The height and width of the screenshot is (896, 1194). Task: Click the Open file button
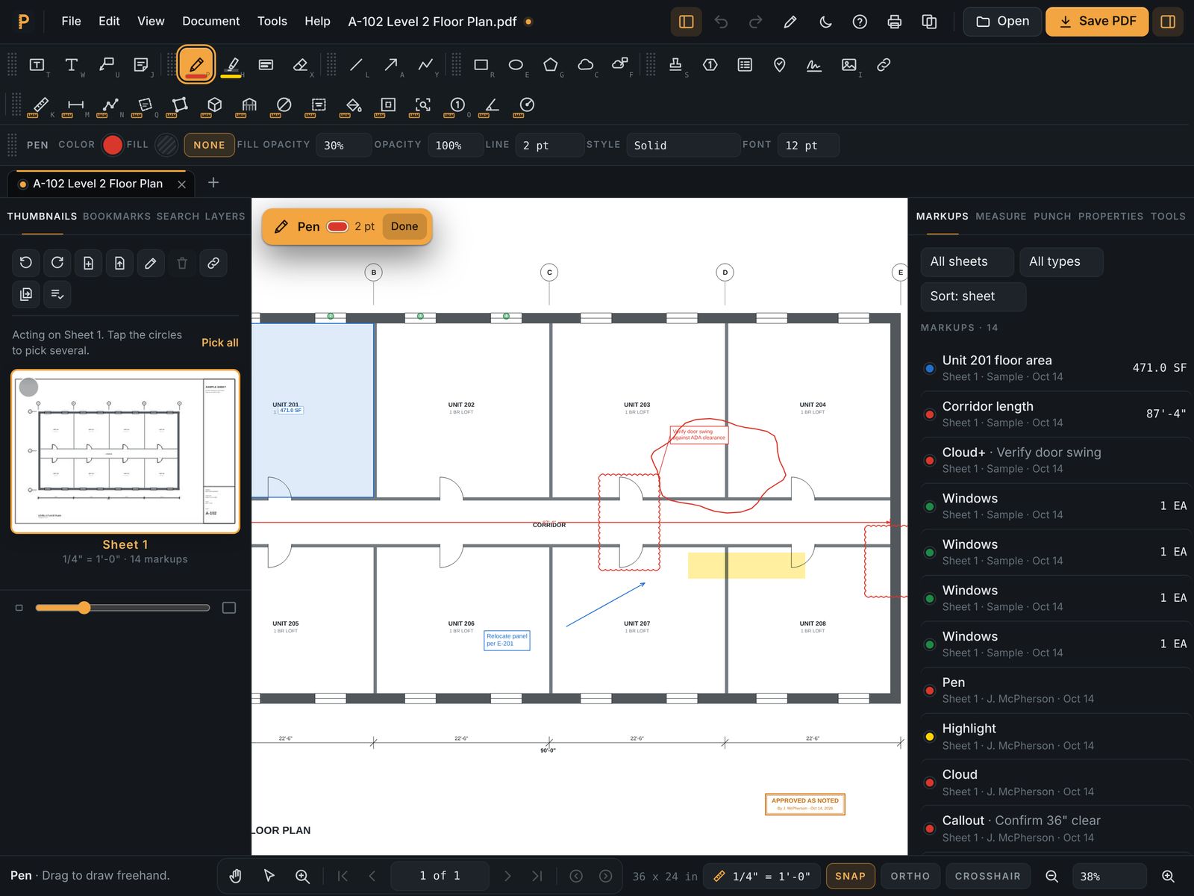(x=1002, y=22)
